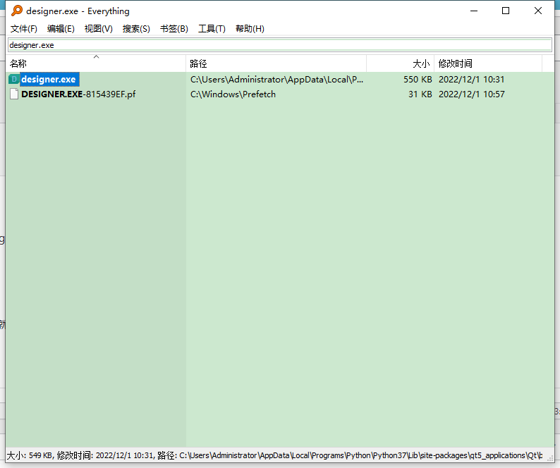Viewport: 560px width, 468px height.
Task: Click the C:\Users\Administrator path of designer.exe
Action: point(276,80)
